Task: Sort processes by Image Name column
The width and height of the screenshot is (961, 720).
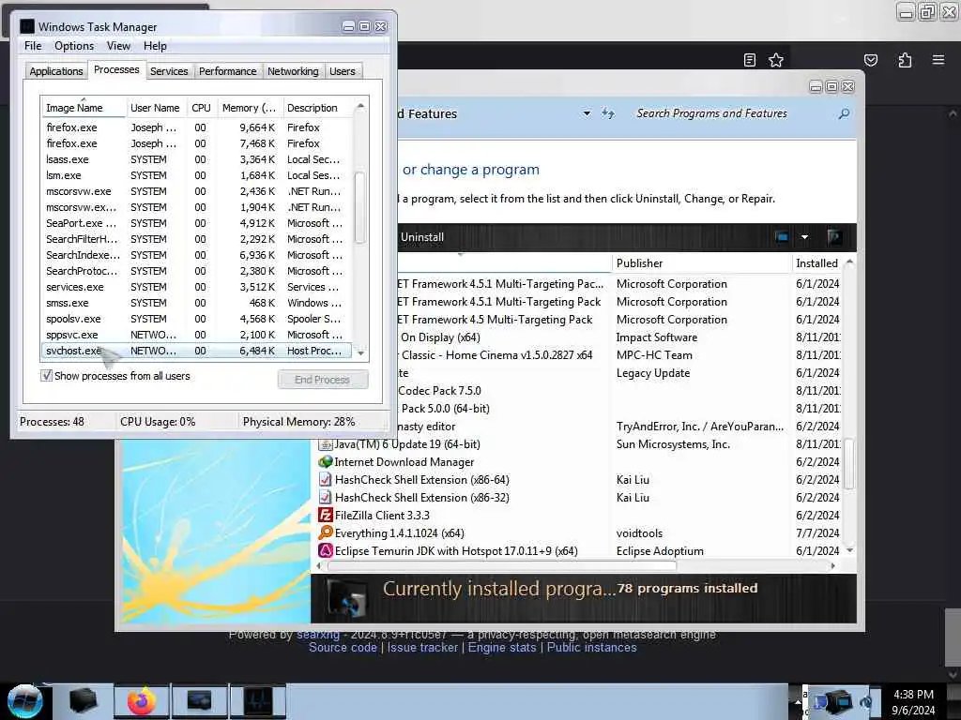Action: point(84,108)
